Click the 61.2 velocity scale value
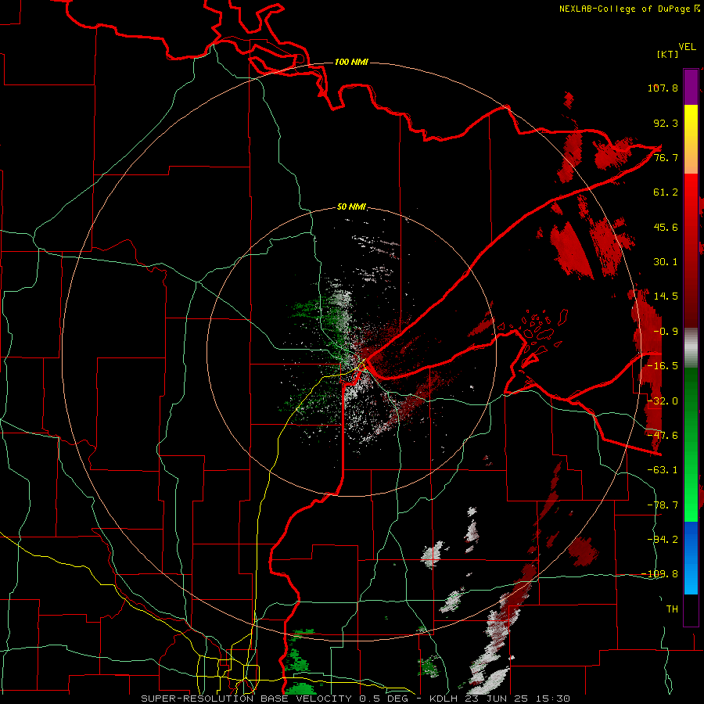The width and height of the screenshot is (704, 704). point(666,192)
